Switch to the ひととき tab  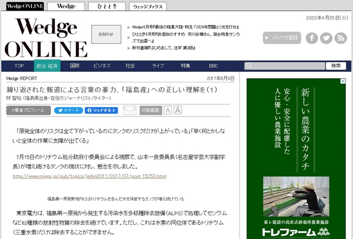point(107,6)
